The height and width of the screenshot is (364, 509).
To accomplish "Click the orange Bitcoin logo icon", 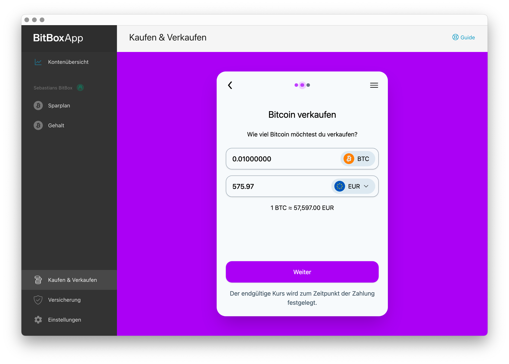I will [349, 159].
